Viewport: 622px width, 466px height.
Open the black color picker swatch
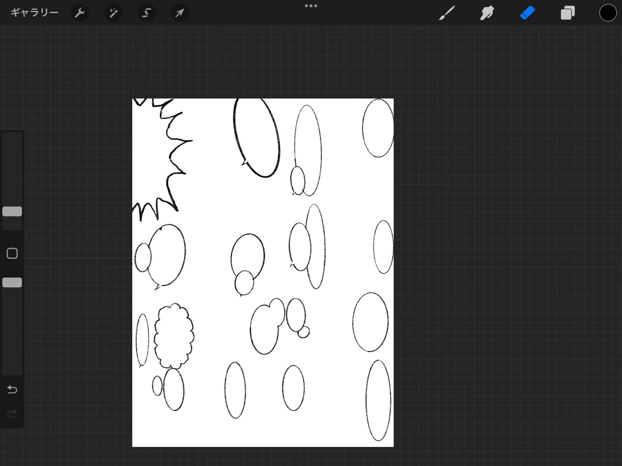click(x=608, y=13)
